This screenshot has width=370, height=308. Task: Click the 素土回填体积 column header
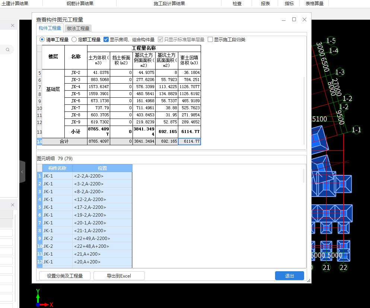click(189, 60)
